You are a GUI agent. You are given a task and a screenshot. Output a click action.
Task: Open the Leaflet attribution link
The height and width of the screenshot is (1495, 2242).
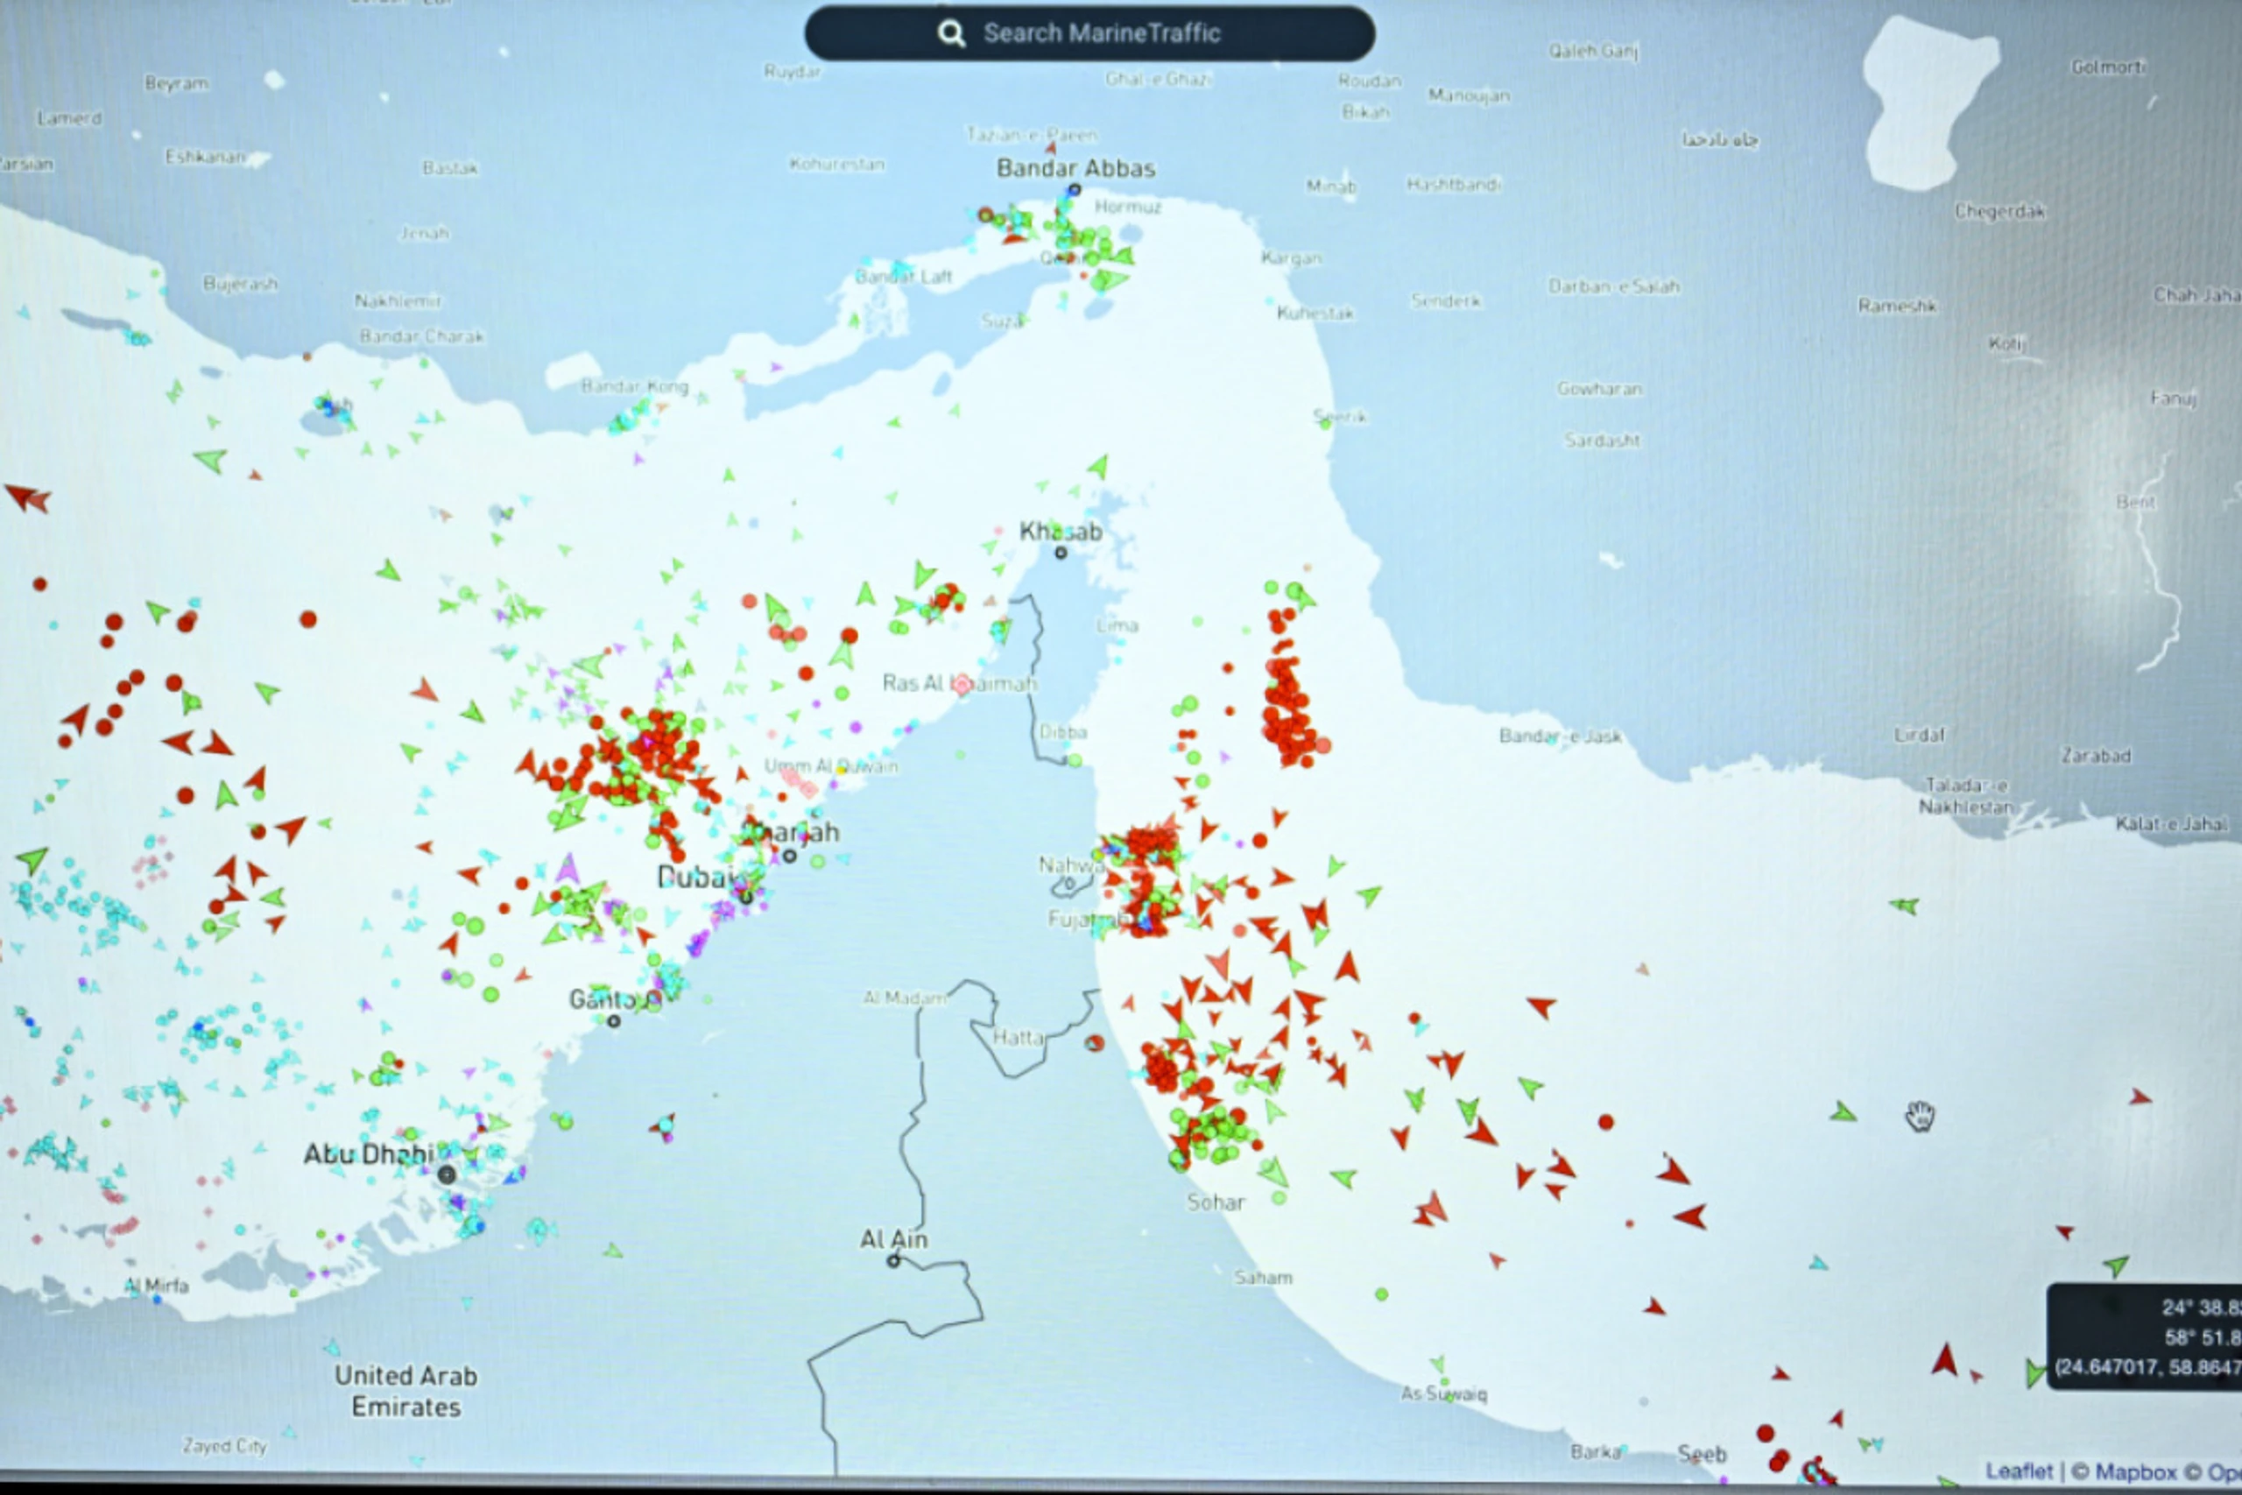[2019, 1471]
